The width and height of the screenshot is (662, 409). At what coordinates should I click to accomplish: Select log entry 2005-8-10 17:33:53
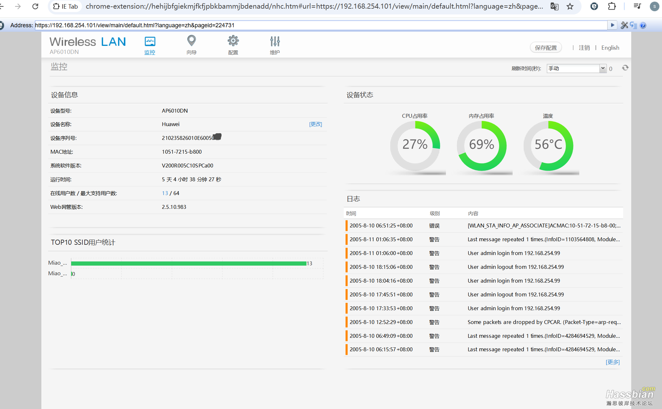483,308
